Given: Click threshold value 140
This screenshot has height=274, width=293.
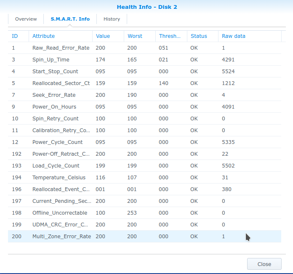Looking at the screenshot, I should pos(163,83).
